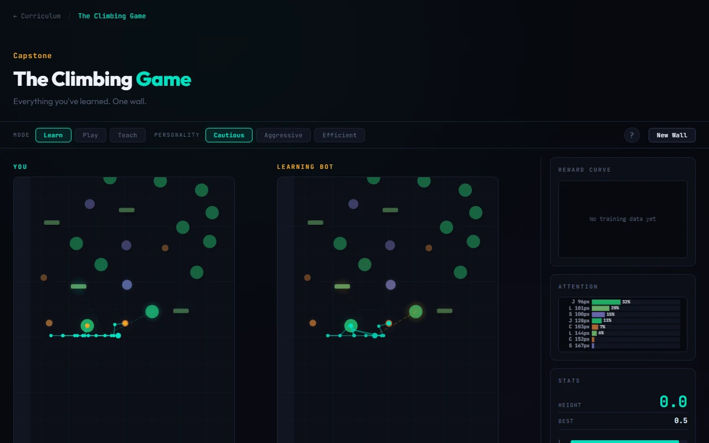This screenshot has height=443, width=709.
Task: Click the help question mark button
Action: pyautogui.click(x=632, y=135)
